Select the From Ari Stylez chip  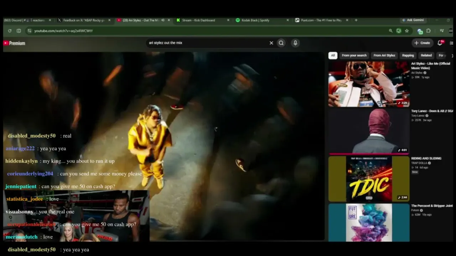(x=384, y=55)
